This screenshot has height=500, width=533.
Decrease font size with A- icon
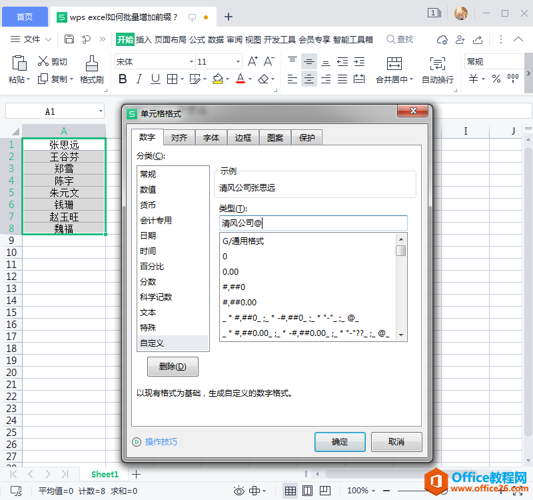269,61
